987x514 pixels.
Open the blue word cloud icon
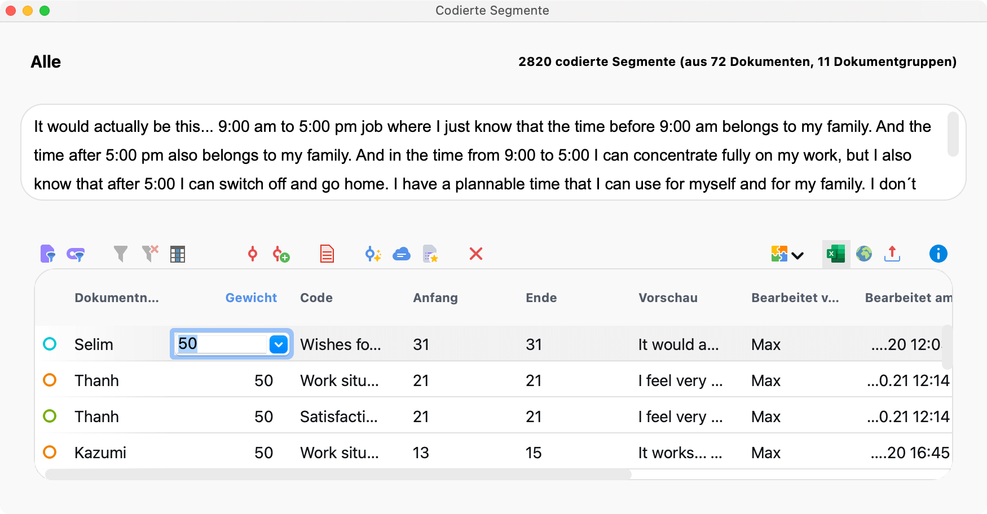[x=402, y=254]
